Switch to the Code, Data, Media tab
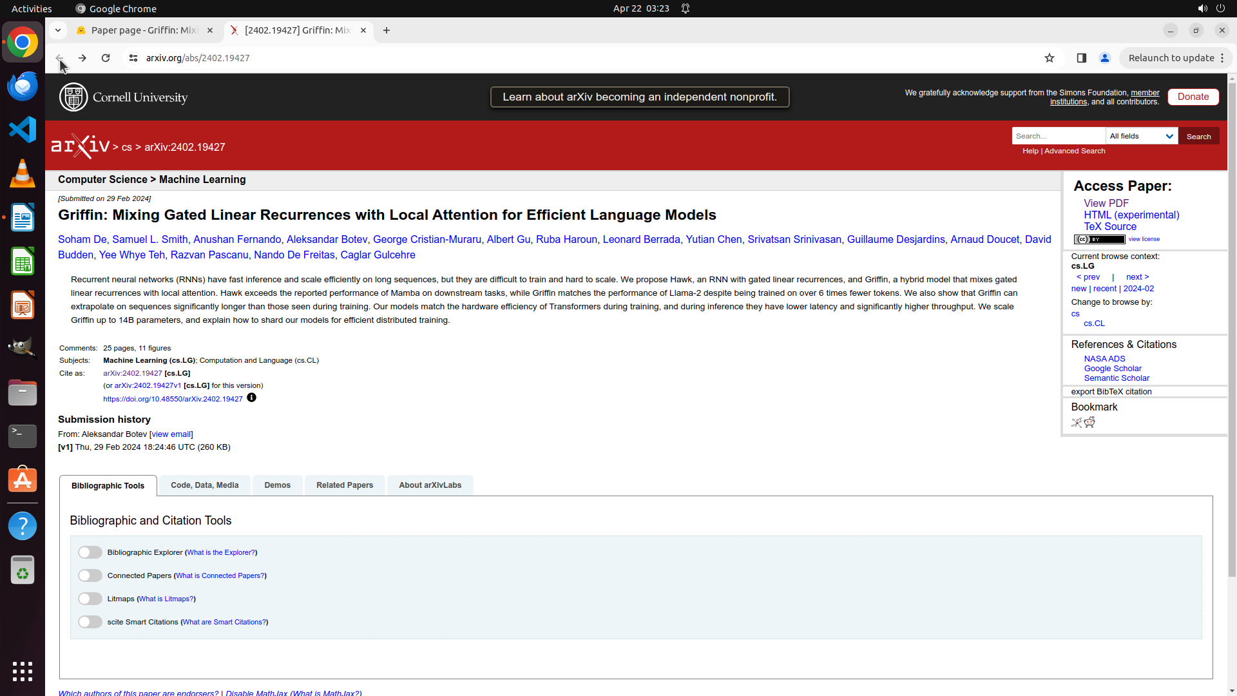The height and width of the screenshot is (696, 1237). coord(204,485)
